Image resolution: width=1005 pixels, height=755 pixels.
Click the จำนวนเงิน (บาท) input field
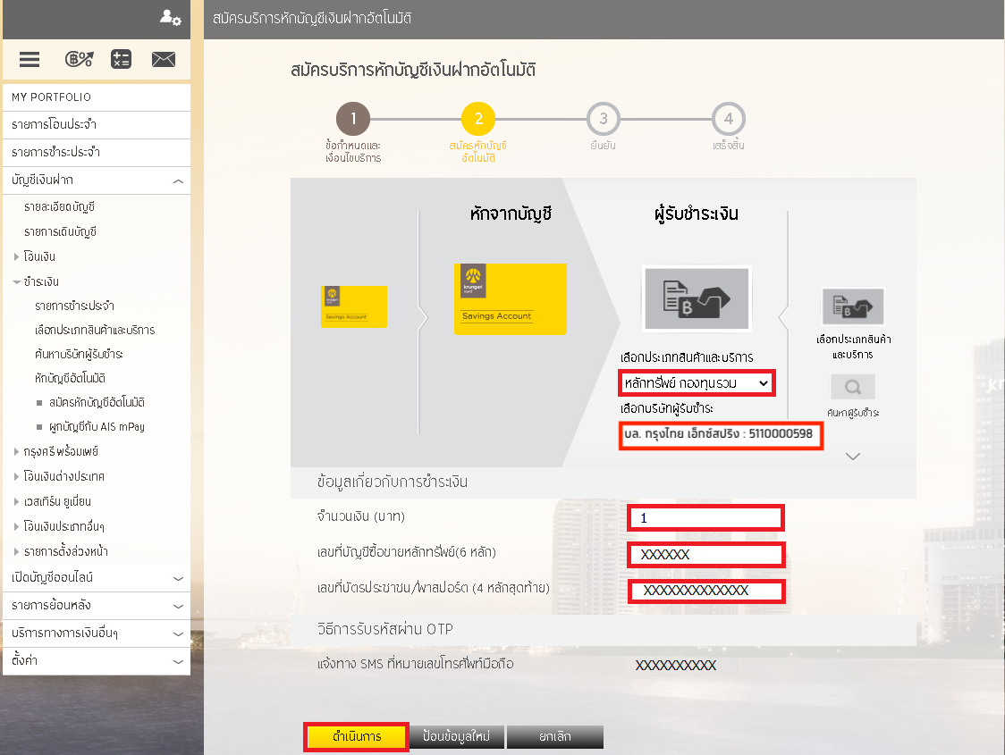(x=705, y=517)
